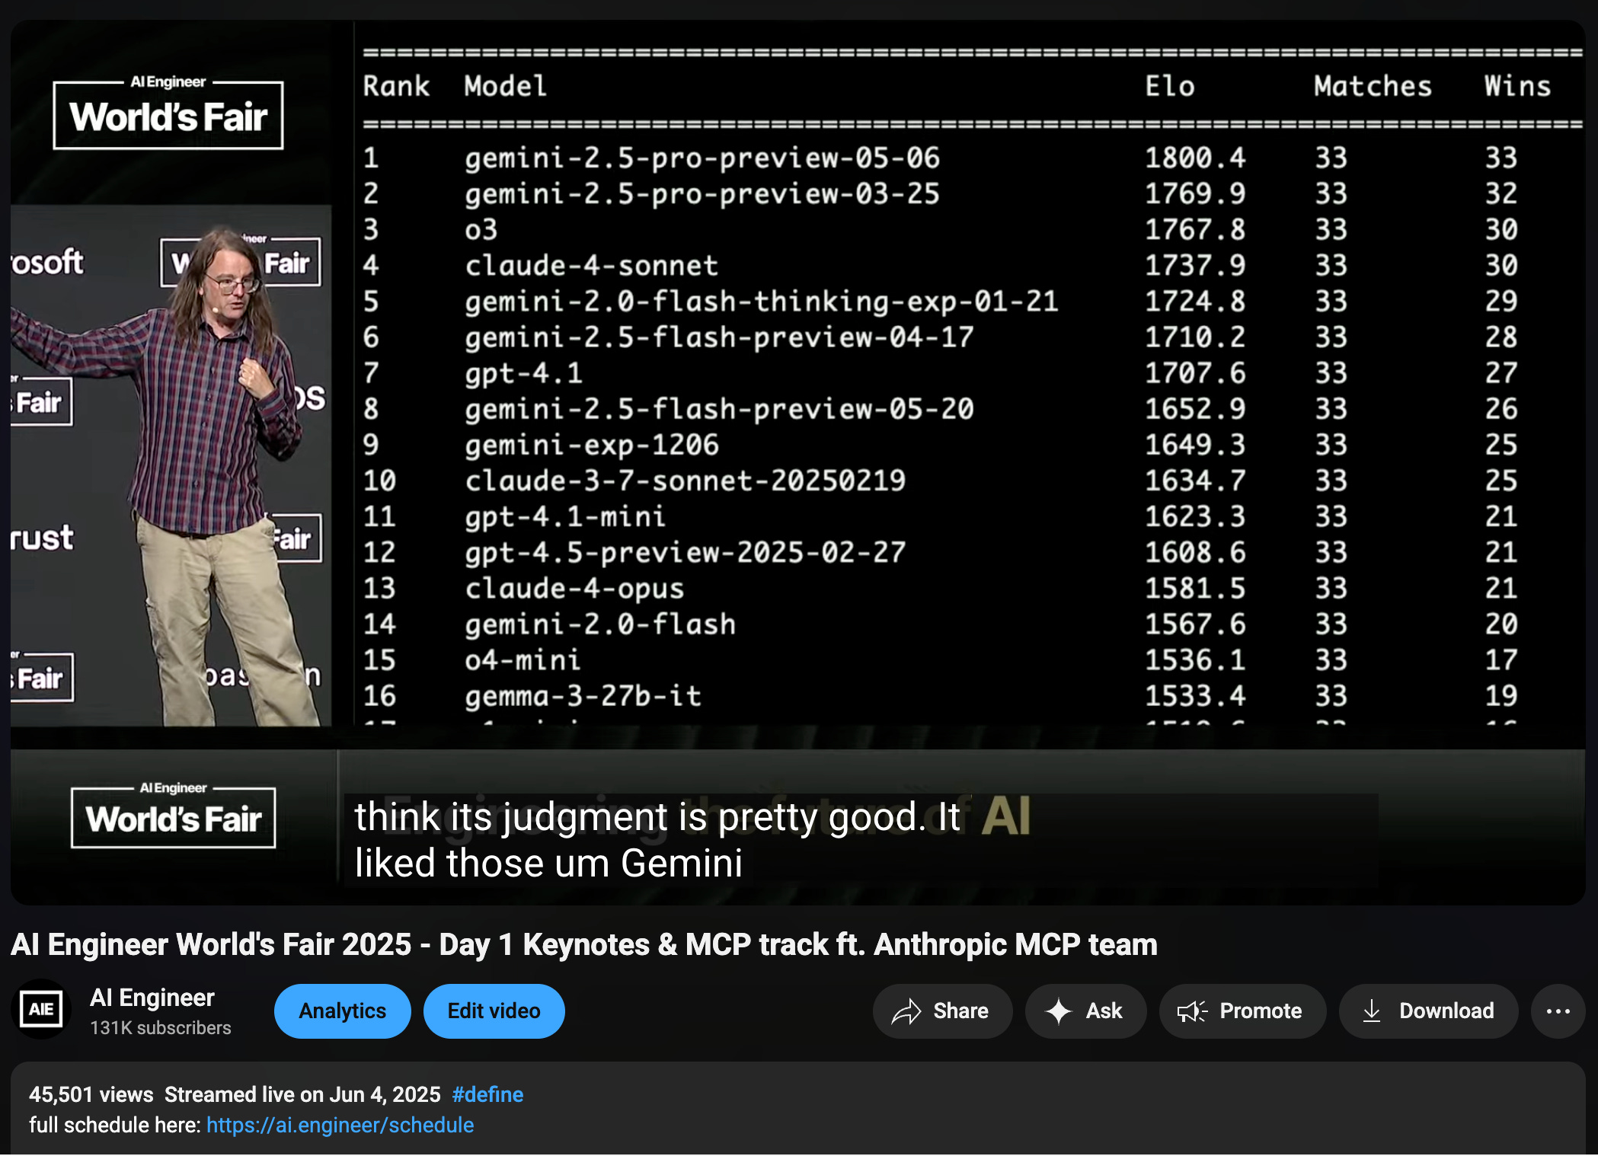Open the #define hashtag link
The width and height of the screenshot is (1598, 1156).
(487, 1094)
